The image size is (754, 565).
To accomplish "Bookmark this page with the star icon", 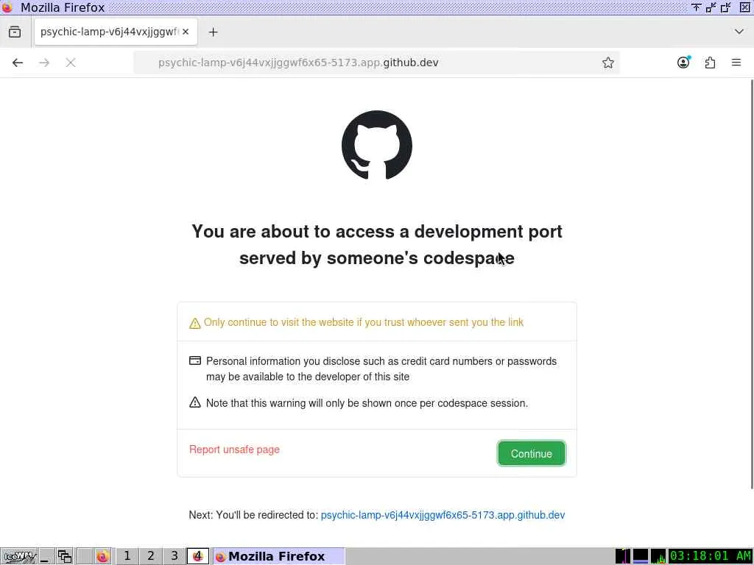I will tap(607, 63).
